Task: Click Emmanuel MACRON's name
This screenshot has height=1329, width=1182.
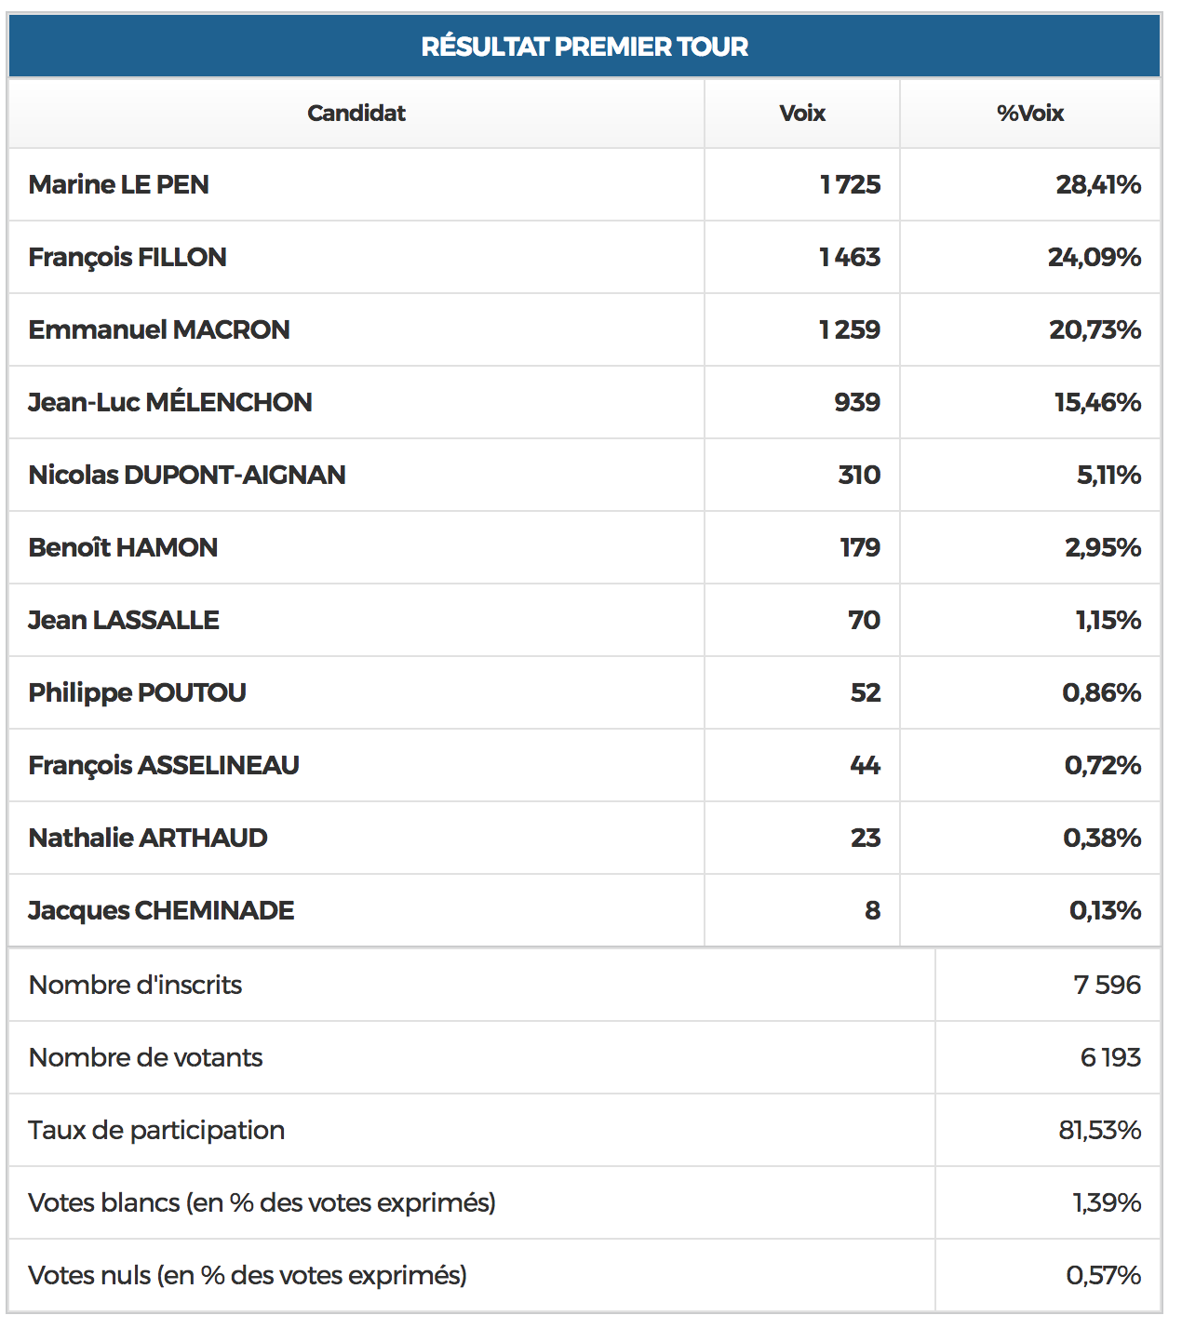Action: pos(159,329)
